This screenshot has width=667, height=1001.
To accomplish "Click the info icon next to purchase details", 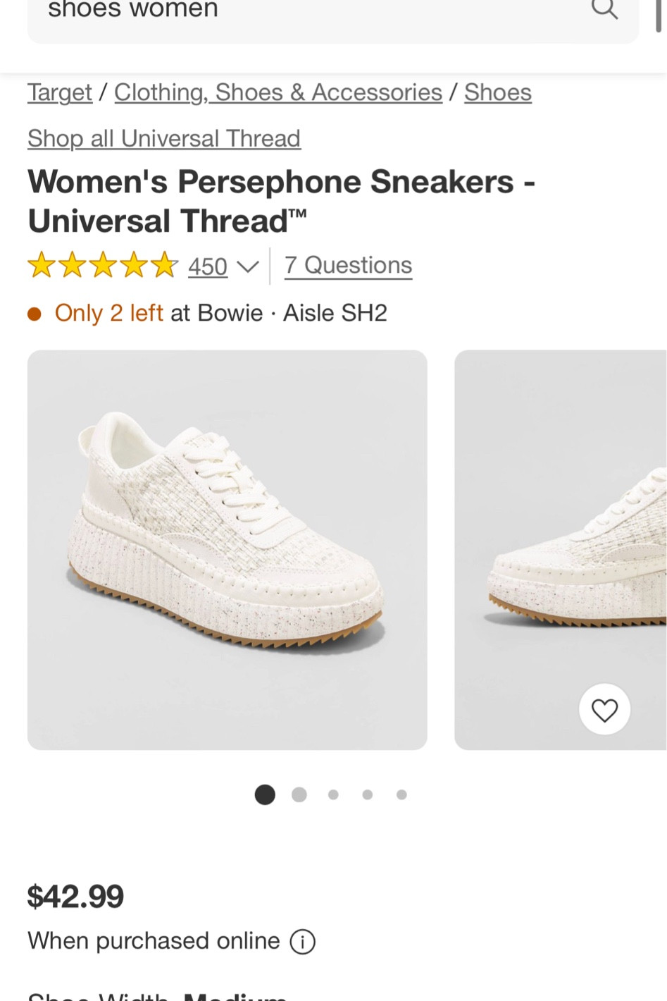I will click(302, 941).
